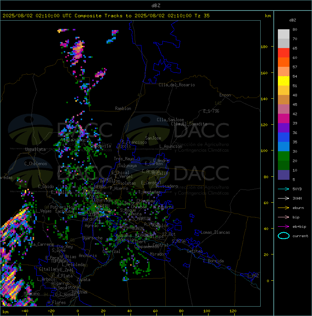Click the 'L_Asuncion' place label
Image resolution: width=312 pixels, height=316 pixels.
pos(171,146)
